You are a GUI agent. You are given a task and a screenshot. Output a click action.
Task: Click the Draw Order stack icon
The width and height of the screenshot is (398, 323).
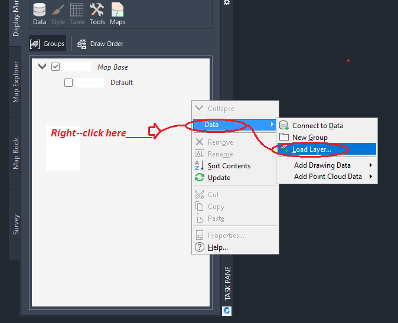(81, 44)
